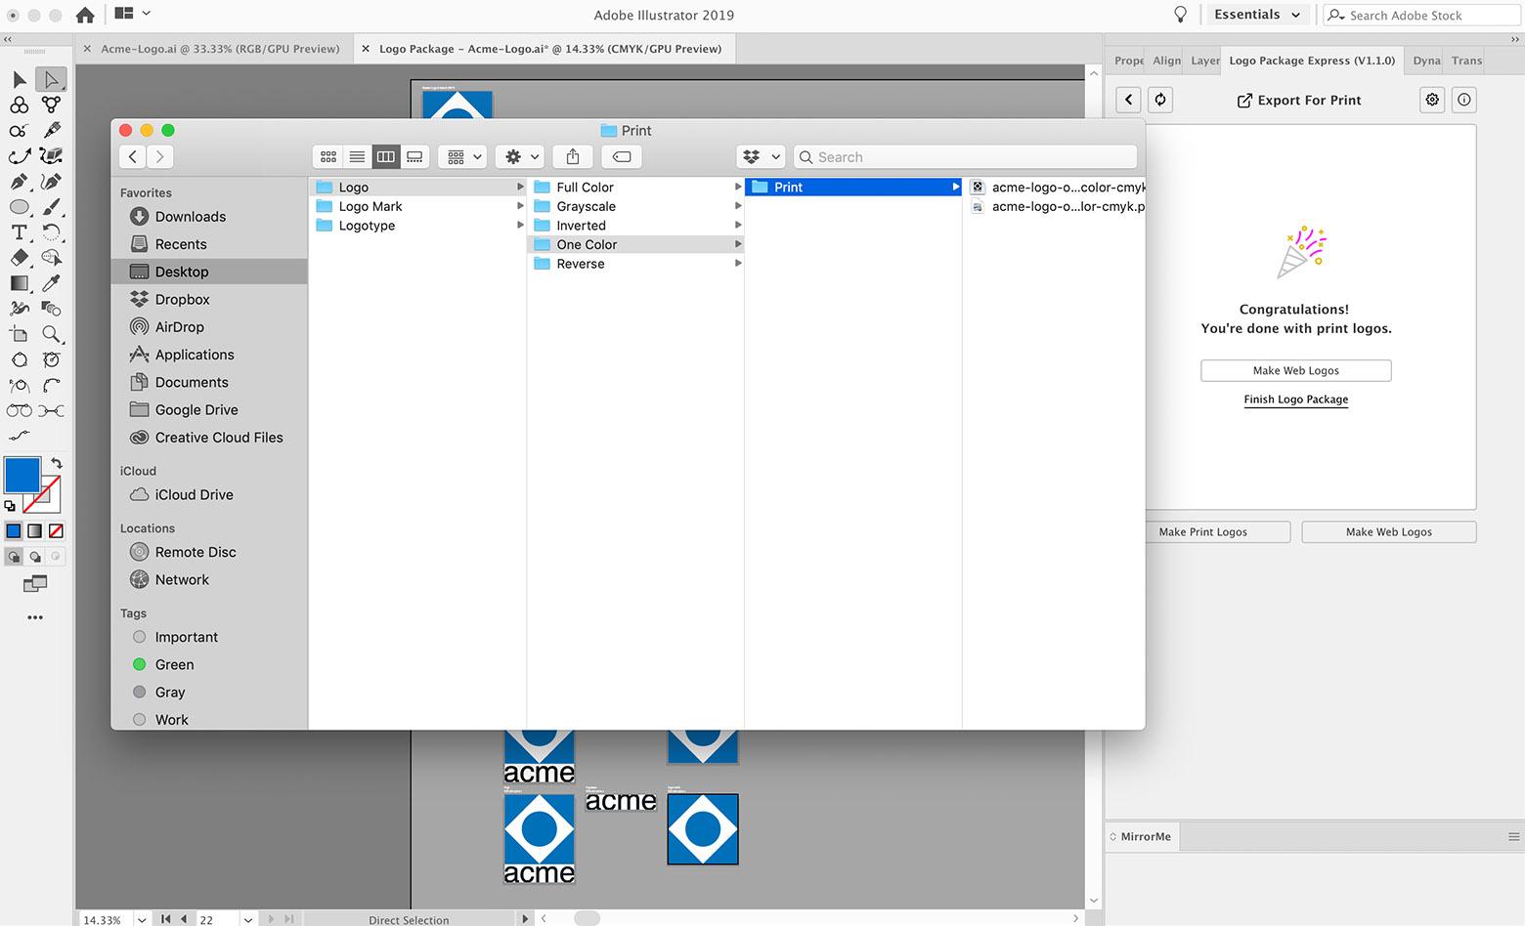1525x926 pixels.
Task: Set paint mode to Gradient
Action: point(35,531)
